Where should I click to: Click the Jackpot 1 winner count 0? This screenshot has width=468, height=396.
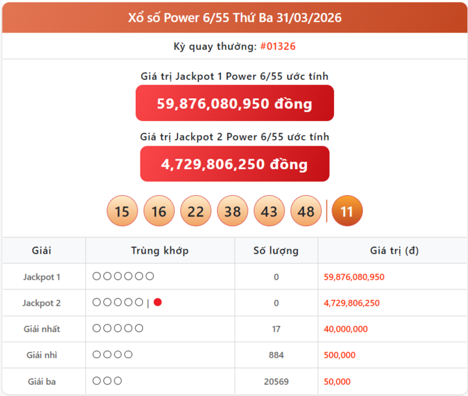click(x=276, y=277)
